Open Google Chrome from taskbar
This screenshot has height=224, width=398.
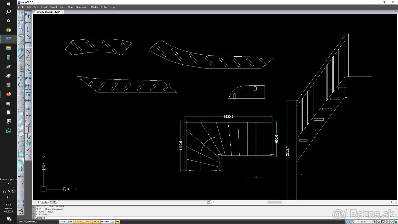[x=9, y=30]
